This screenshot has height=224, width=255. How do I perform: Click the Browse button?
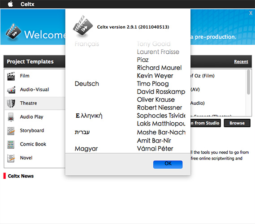[237, 123]
